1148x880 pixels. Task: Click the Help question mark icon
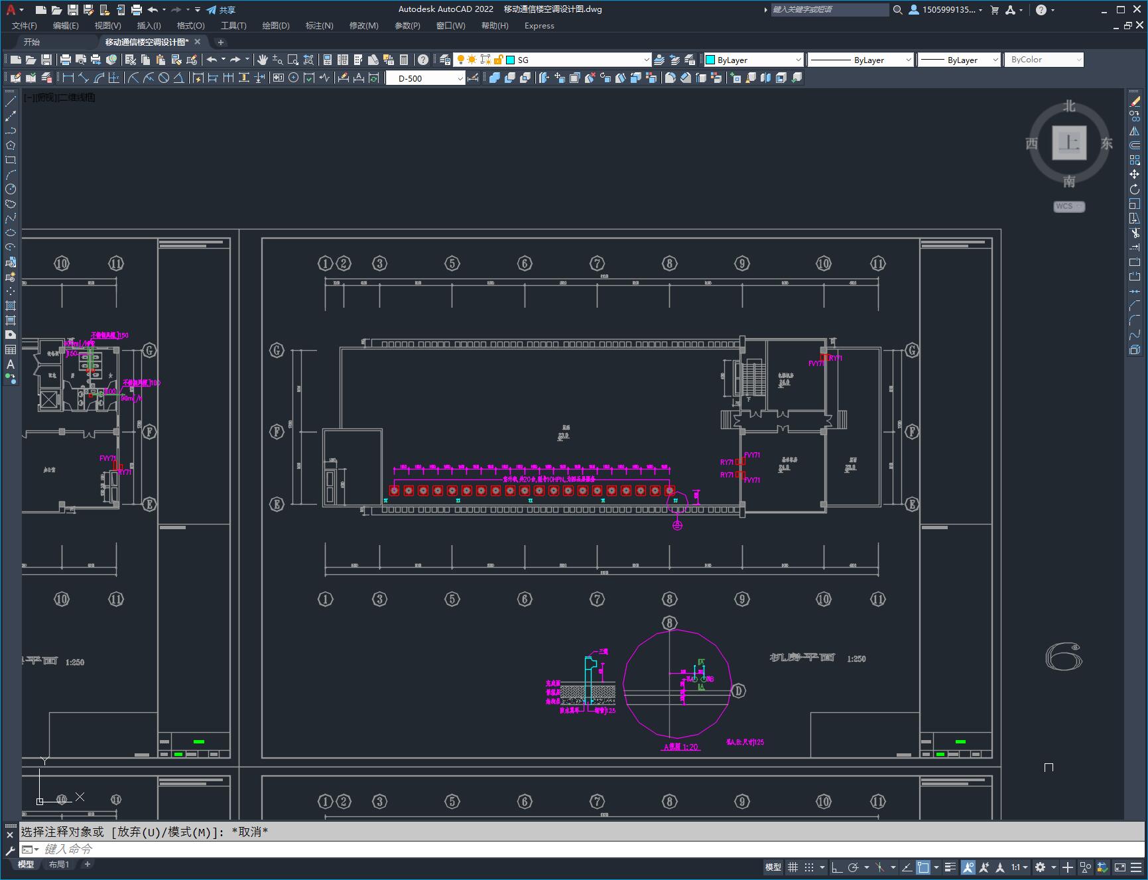click(x=423, y=60)
